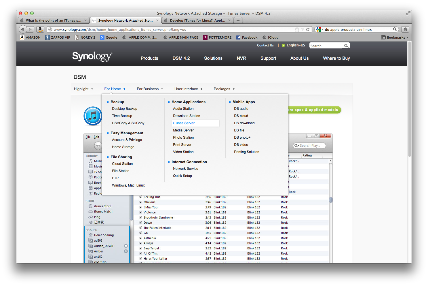This screenshot has width=428, height=286.
Task: Open the AMAZON bookmark
Action: pyautogui.click(x=30, y=37)
